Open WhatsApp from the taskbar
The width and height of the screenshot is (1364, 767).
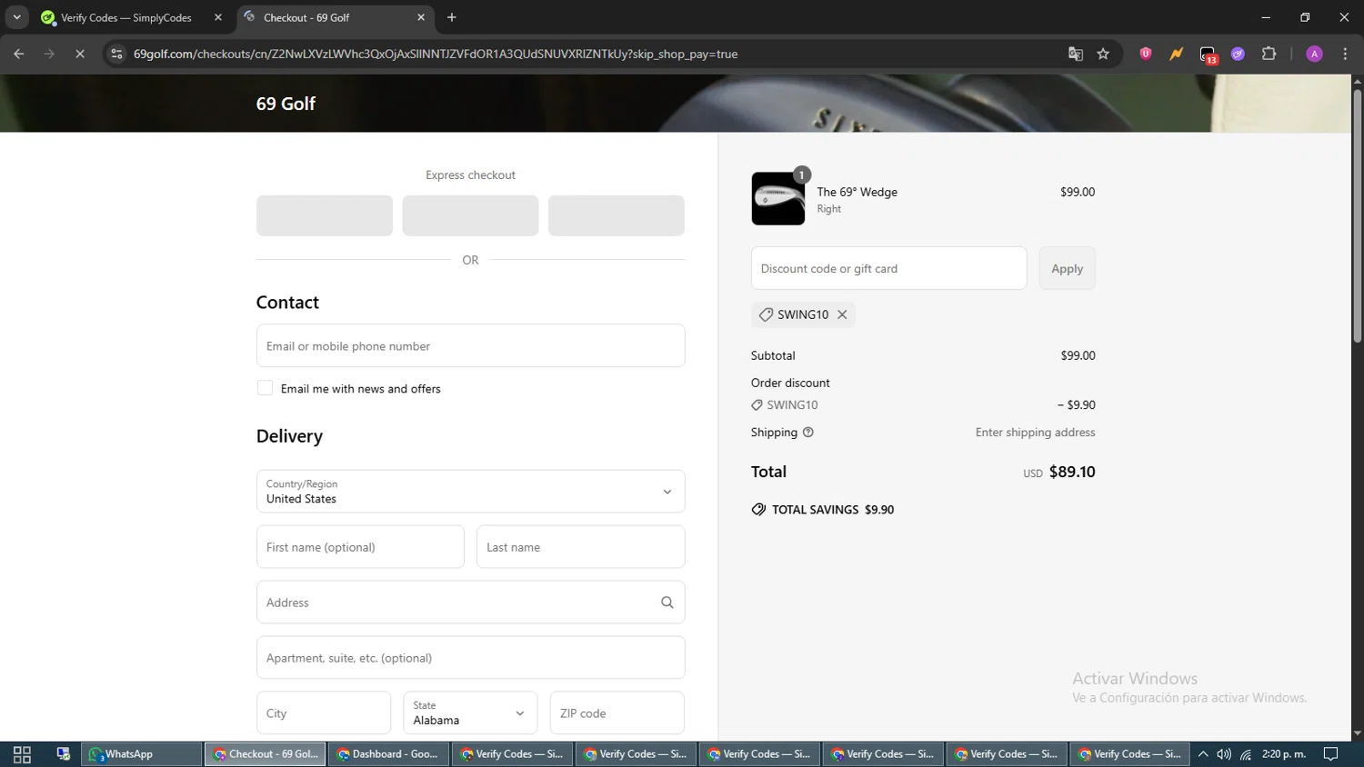(142, 754)
